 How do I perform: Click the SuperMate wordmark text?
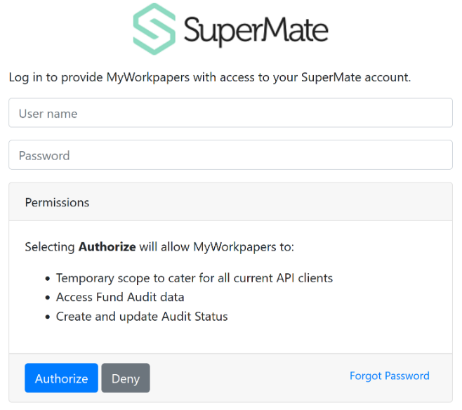pyautogui.click(x=256, y=29)
